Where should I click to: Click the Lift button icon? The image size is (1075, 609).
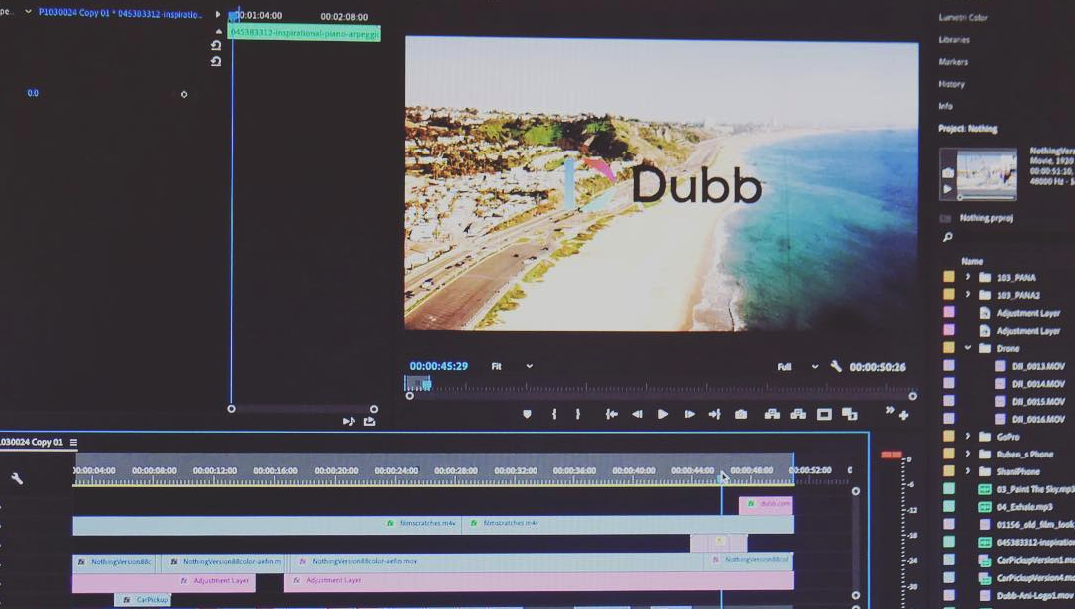(x=772, y=414)
